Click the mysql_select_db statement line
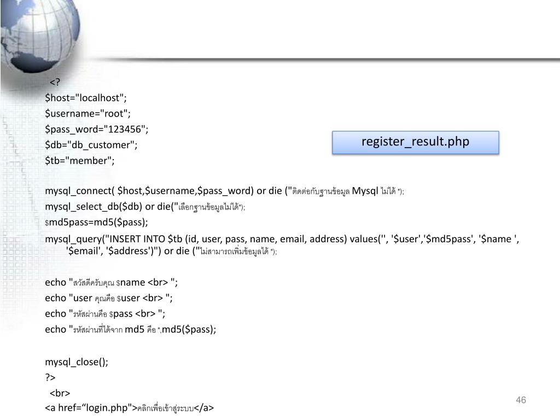 click(145, 207)
